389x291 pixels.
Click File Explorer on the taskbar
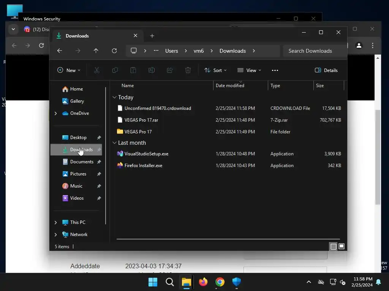coord(186,282)
